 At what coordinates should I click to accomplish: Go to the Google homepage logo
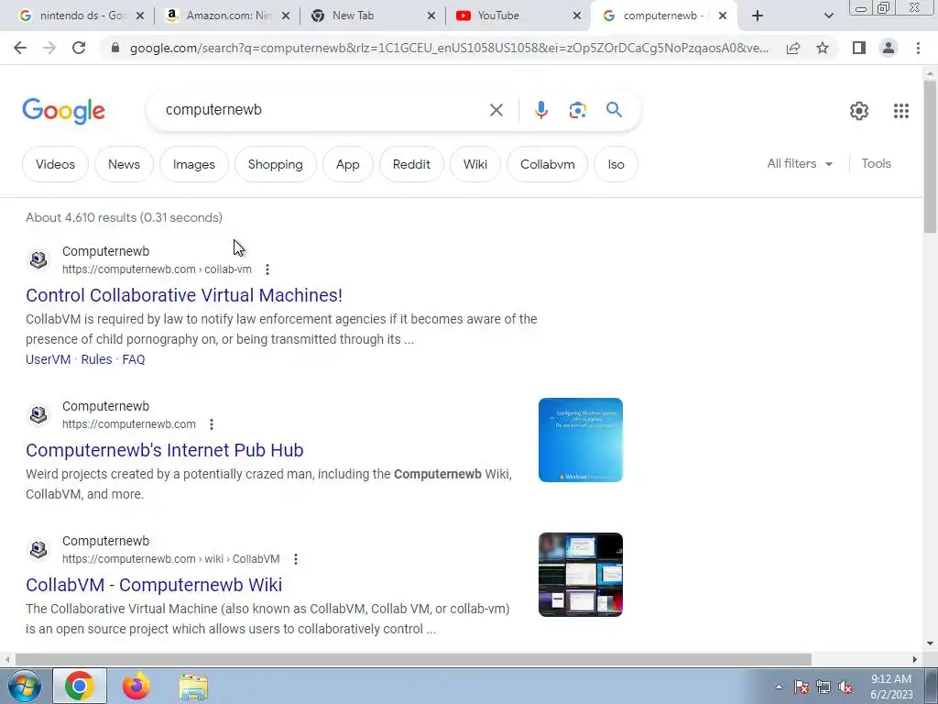(63, 111)
